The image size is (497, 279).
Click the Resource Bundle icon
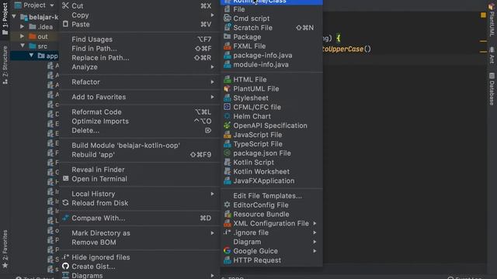[228, 214]
